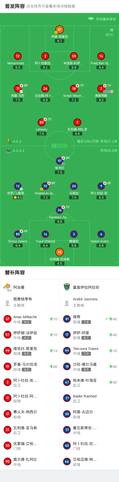Open 富查伊拉阿拉伯 team crest icon

coord(67,287)
